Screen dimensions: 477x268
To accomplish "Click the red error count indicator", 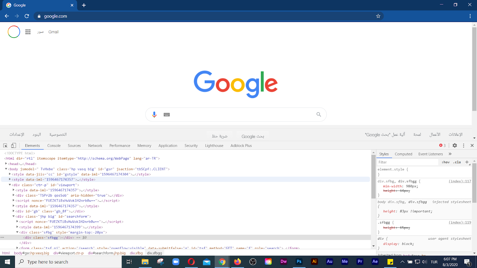I will [x=442, y=146].
